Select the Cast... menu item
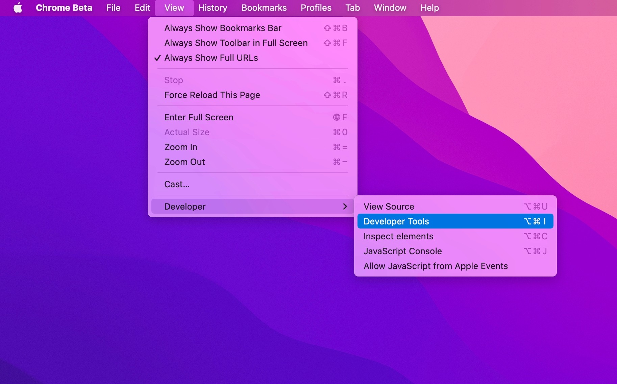This screenshot has width=617, height=384. [252, 184]
